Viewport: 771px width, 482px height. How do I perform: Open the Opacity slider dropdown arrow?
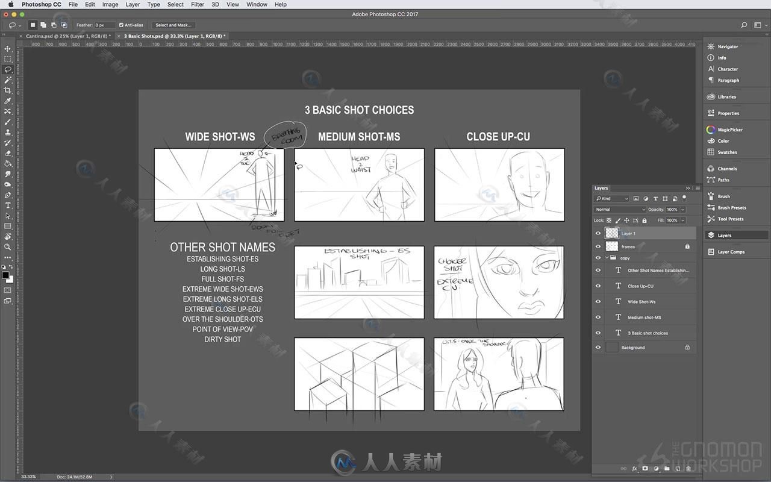[682, 210]
